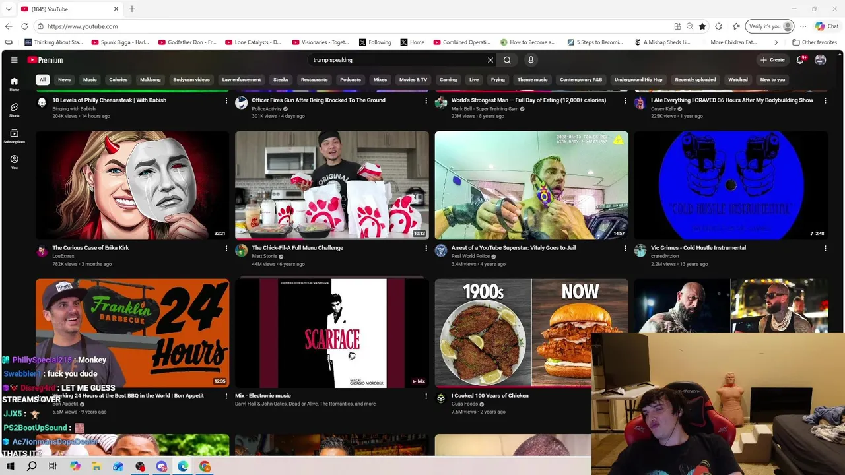This screenshot has height=475, width=845.
Task: Open Matt Stonie channel avatar
Action: click(x=241, y=251)
